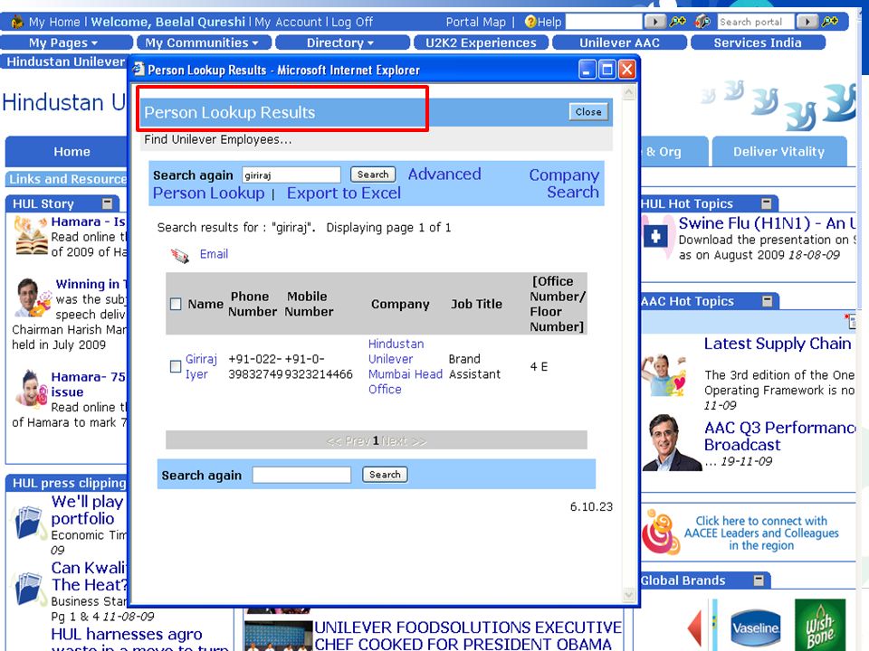Click the AACEE Leaders and Colleagues link
Viewport: 869px width, 651px height.
pos(761,533)
